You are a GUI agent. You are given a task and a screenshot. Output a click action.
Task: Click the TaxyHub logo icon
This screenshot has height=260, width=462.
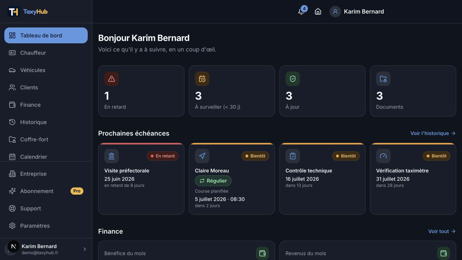(13, 12)
